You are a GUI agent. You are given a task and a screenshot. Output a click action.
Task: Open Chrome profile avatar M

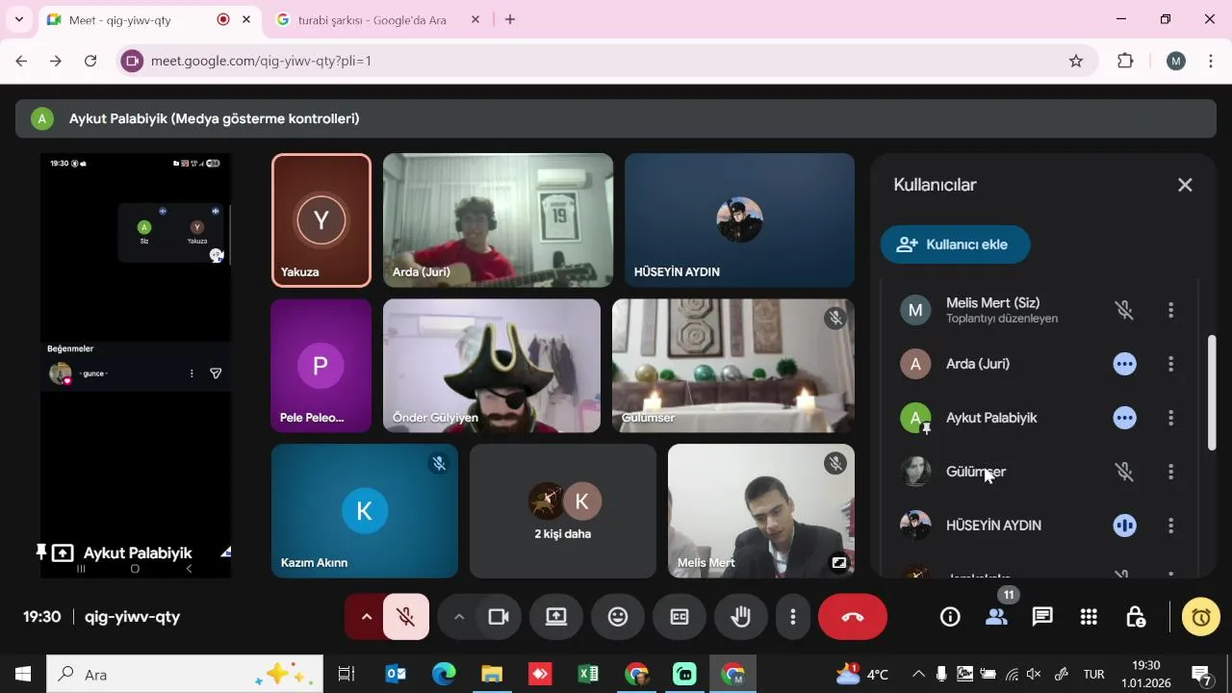(1175, 61)
